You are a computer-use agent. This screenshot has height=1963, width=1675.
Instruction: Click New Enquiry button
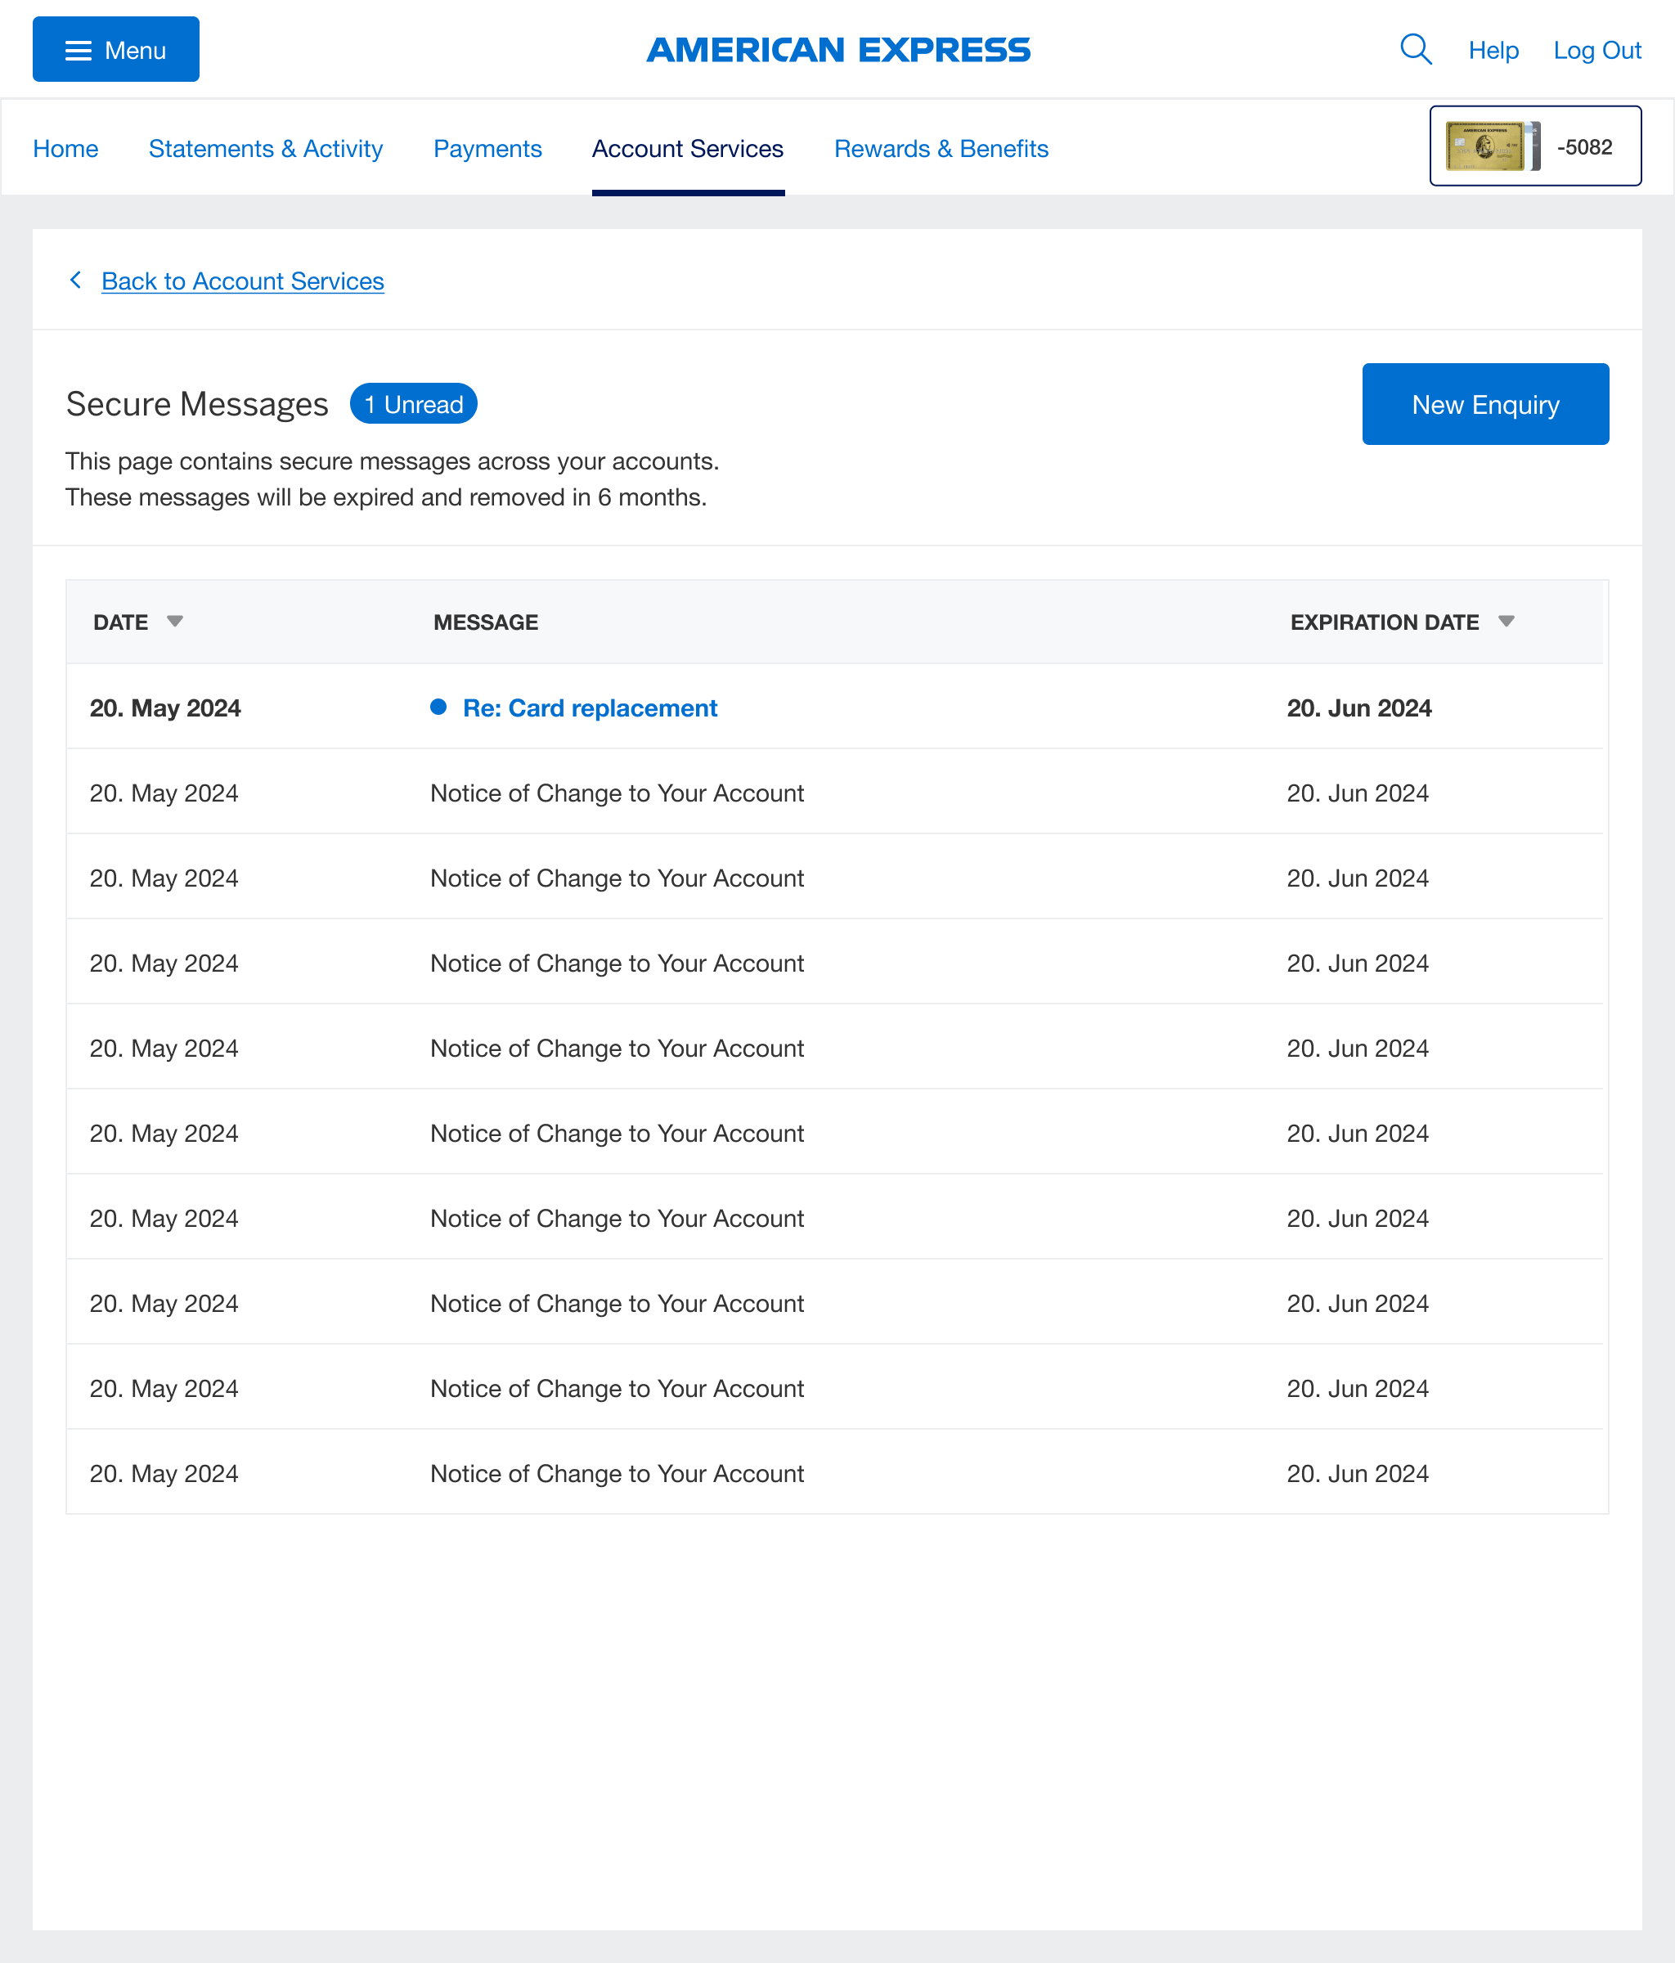pos(1484,405)
